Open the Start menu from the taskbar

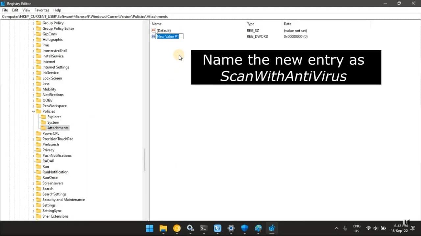pyautogui.click(x=150, y=228)
